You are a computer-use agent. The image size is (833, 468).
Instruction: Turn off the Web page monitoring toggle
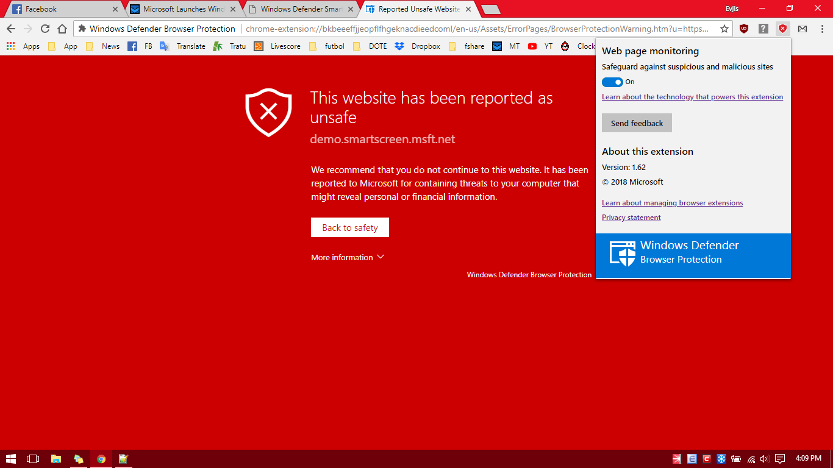[612, 82]
